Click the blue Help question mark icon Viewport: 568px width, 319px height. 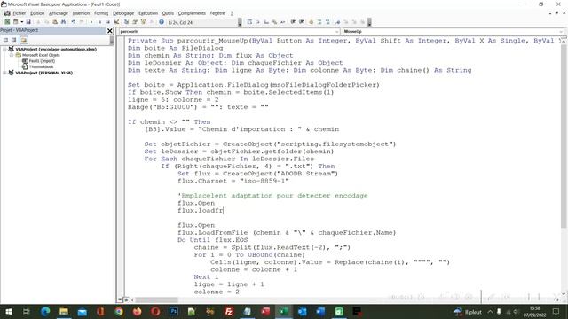162,22
